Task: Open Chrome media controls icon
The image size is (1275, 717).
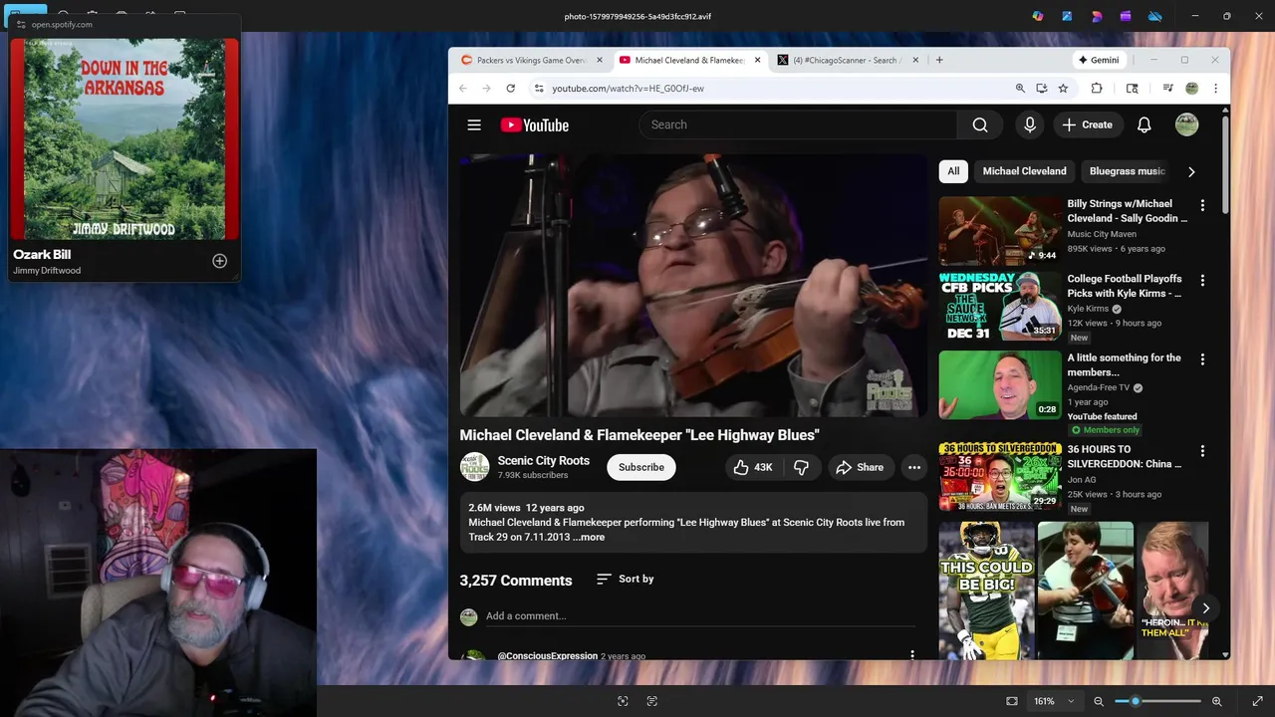Action: coord(1167,88)
